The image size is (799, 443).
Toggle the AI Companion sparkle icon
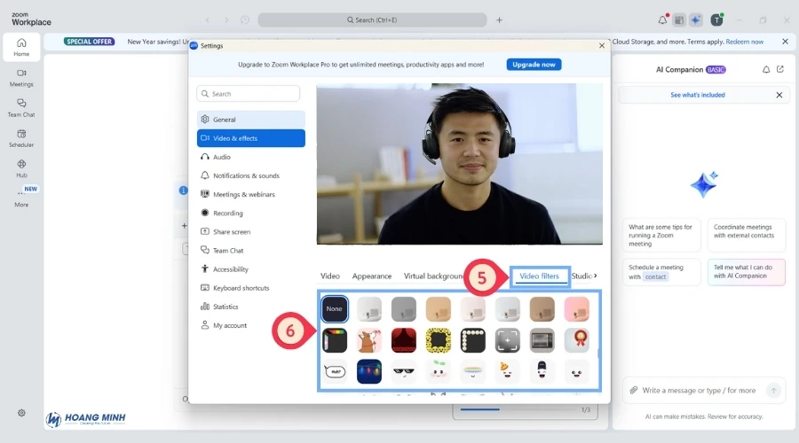click(696, 19)
